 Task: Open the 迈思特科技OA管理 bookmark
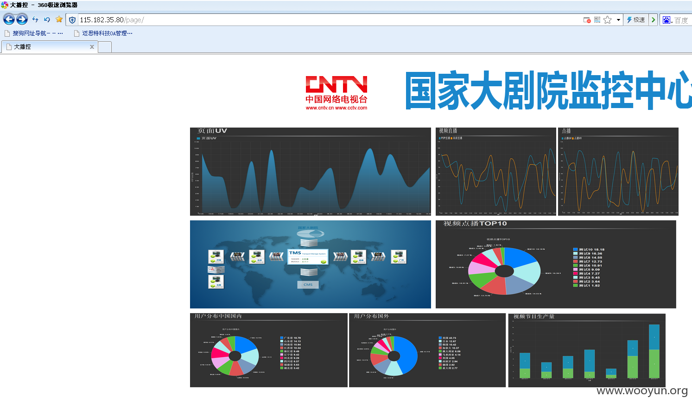103,33
